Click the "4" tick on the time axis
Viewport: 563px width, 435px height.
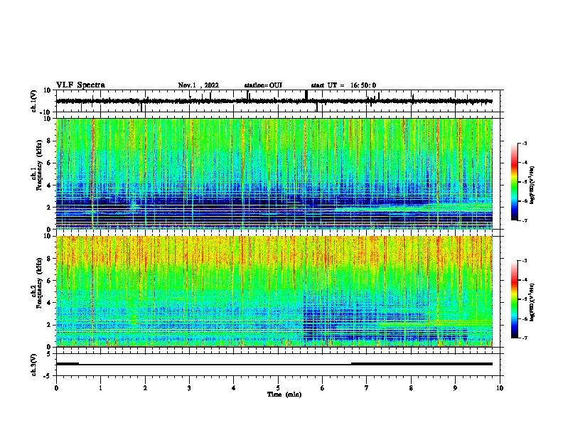(x=234, y=388)
